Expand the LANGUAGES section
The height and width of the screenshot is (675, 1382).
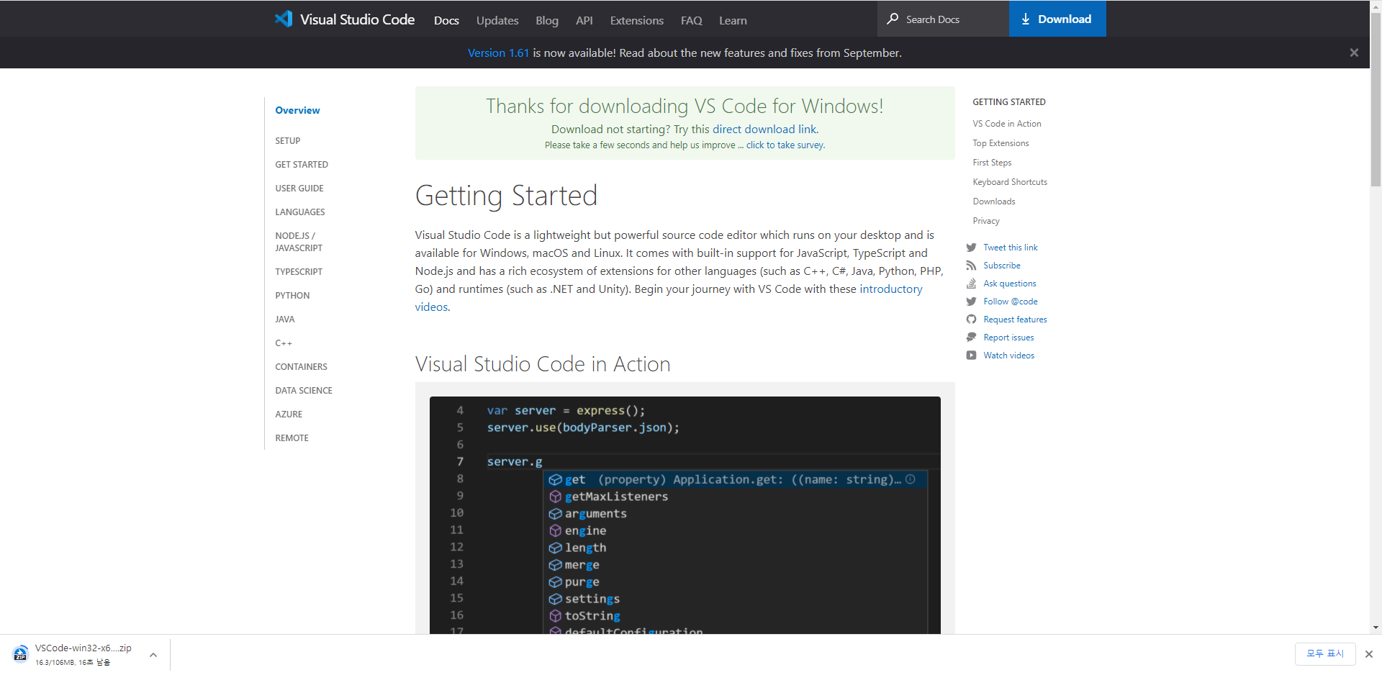click(300, 212)
